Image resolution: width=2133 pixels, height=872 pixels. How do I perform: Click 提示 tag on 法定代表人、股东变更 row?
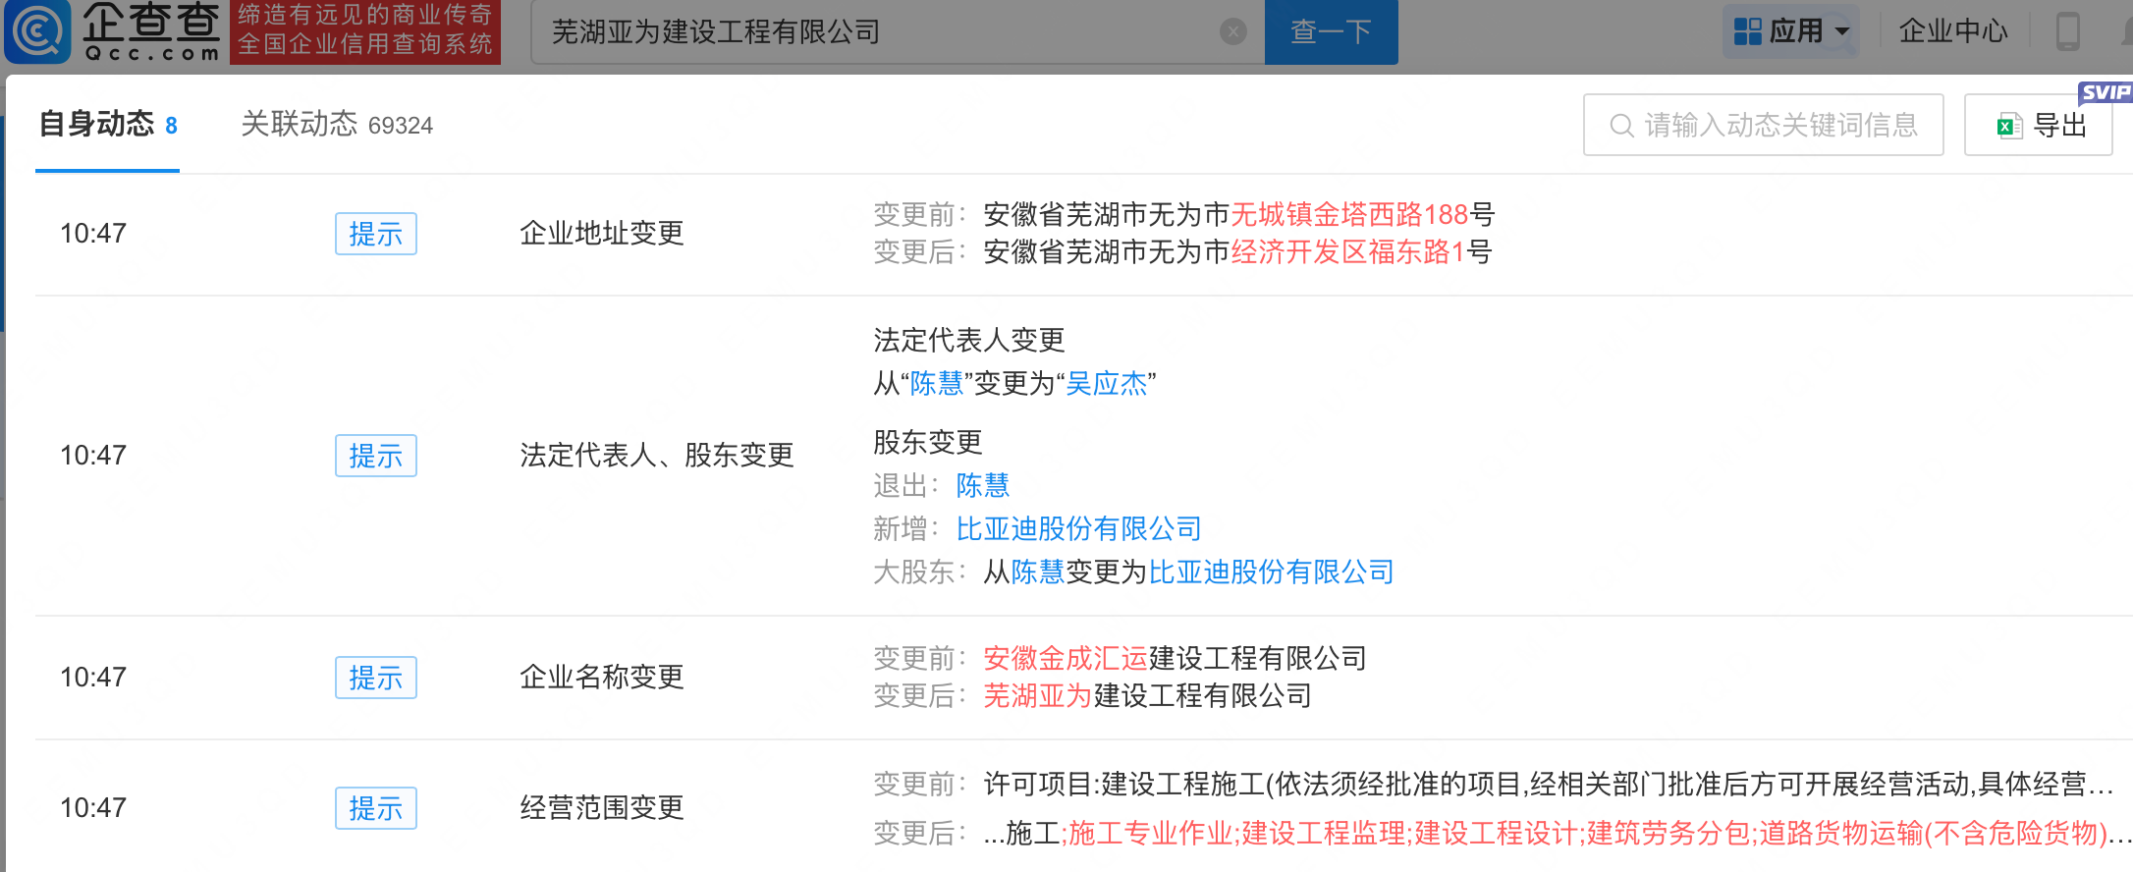tap(375, 456)
